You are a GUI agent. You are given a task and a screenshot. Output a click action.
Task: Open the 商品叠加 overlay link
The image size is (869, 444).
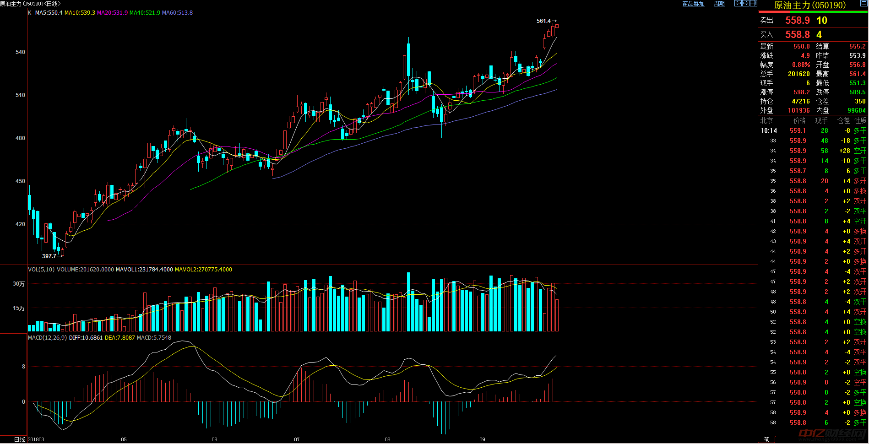[693, 4]
